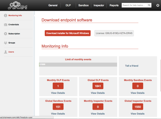Click the Global Sandbox Events count 151
161x119 pixels.
pyautogui.click(x=58, y=107)
